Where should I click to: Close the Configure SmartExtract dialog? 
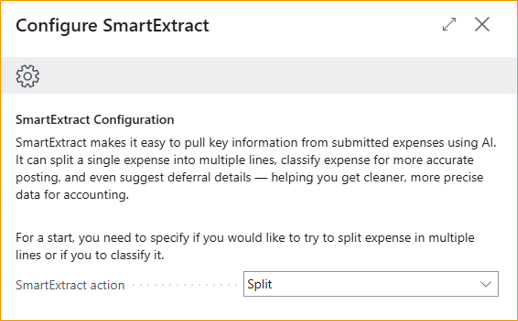click(x=482, y=25)
